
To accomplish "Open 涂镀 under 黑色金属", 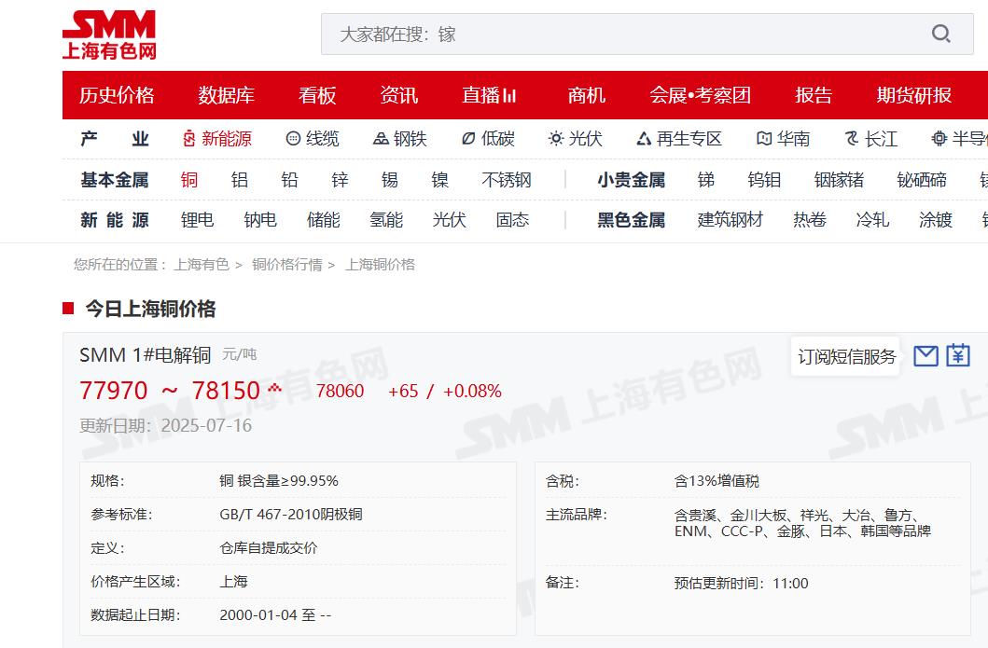I will pyautogui.click(x=936, y=220).
